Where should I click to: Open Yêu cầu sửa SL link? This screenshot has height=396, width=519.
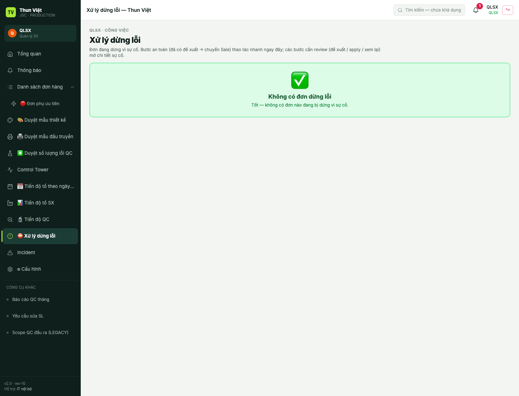point(40,316)
